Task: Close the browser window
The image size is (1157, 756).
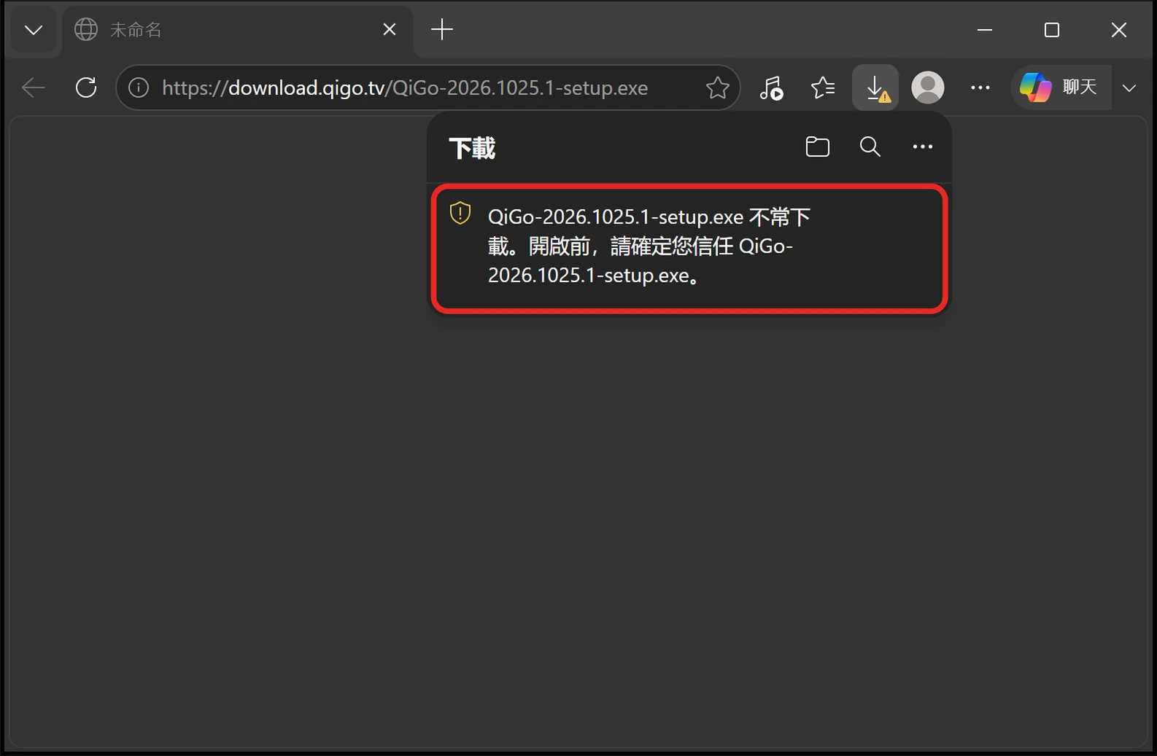Action: point(1119,30)
